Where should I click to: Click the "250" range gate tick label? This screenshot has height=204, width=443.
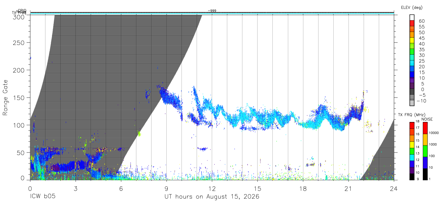click(19, 42)
